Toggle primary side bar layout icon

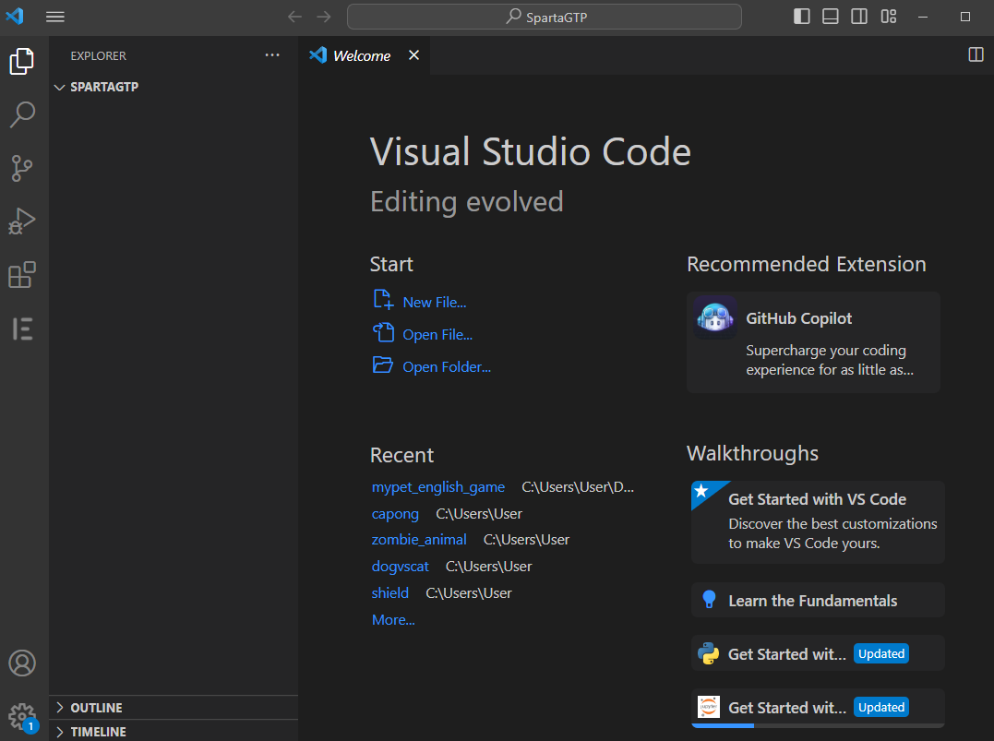coord(802,17)
